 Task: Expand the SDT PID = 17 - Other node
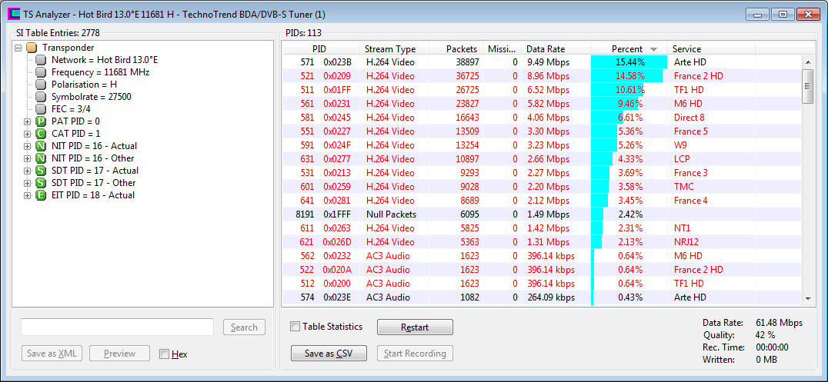pos(28,183)
